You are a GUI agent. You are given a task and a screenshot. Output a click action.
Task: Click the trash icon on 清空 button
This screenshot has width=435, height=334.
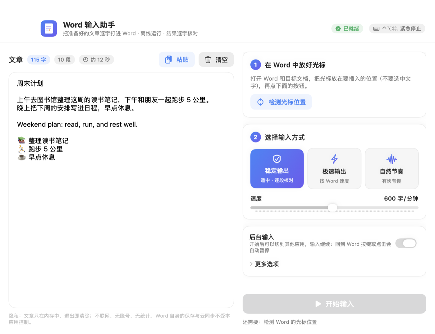(208, 60)
